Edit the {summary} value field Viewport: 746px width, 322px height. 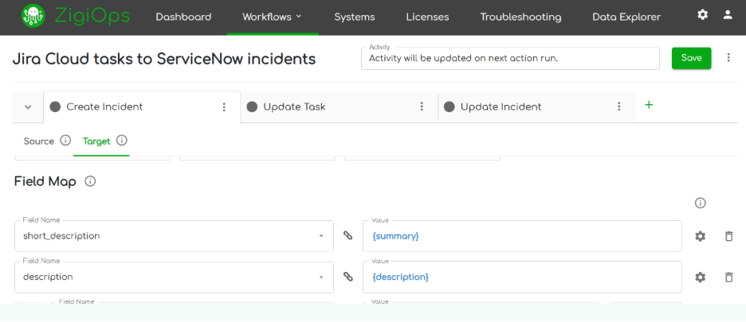pyautogui.click(x=522, y=236)
